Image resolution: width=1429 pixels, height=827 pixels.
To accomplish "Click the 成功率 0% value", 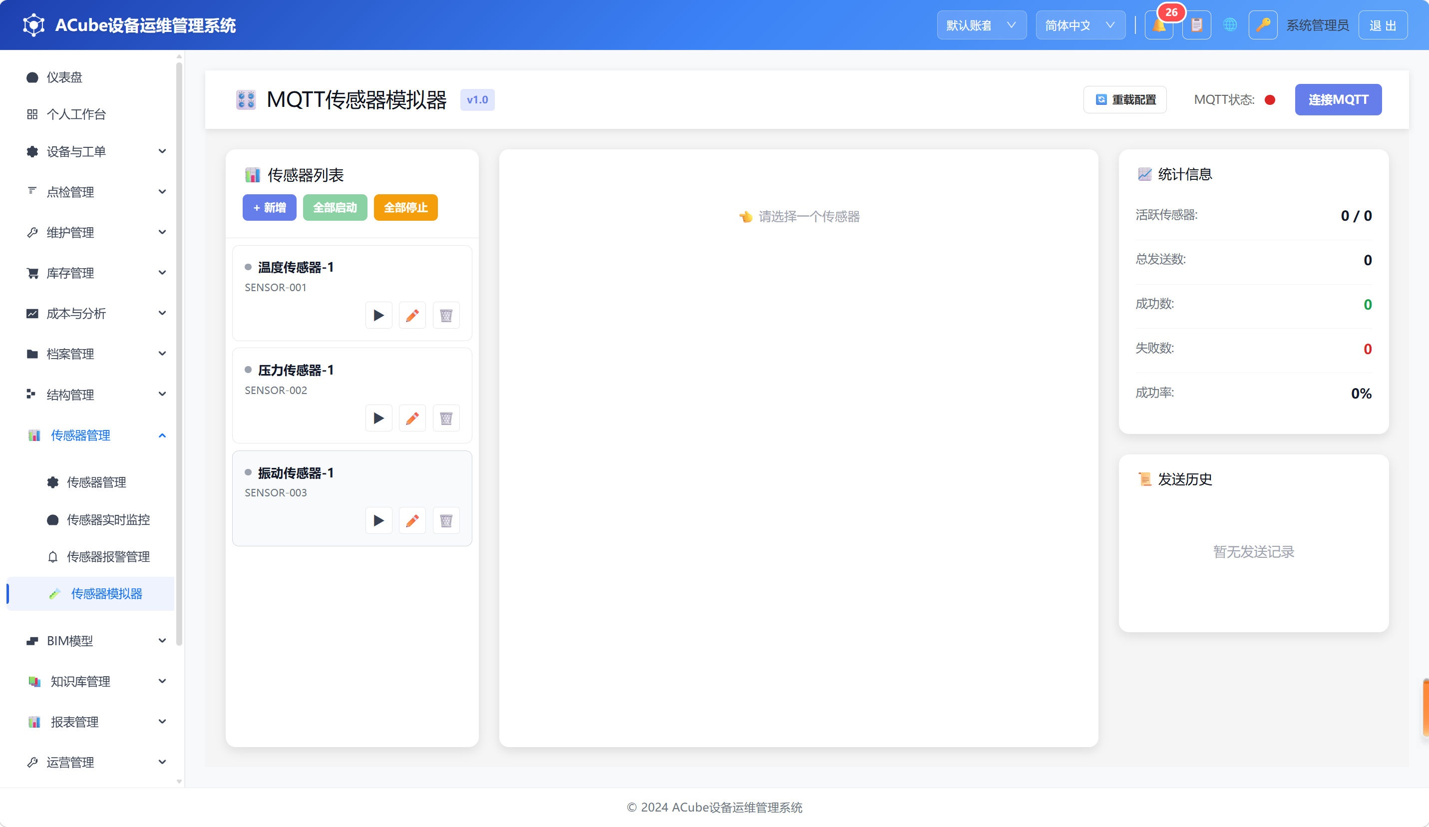I will [1361, 393].
